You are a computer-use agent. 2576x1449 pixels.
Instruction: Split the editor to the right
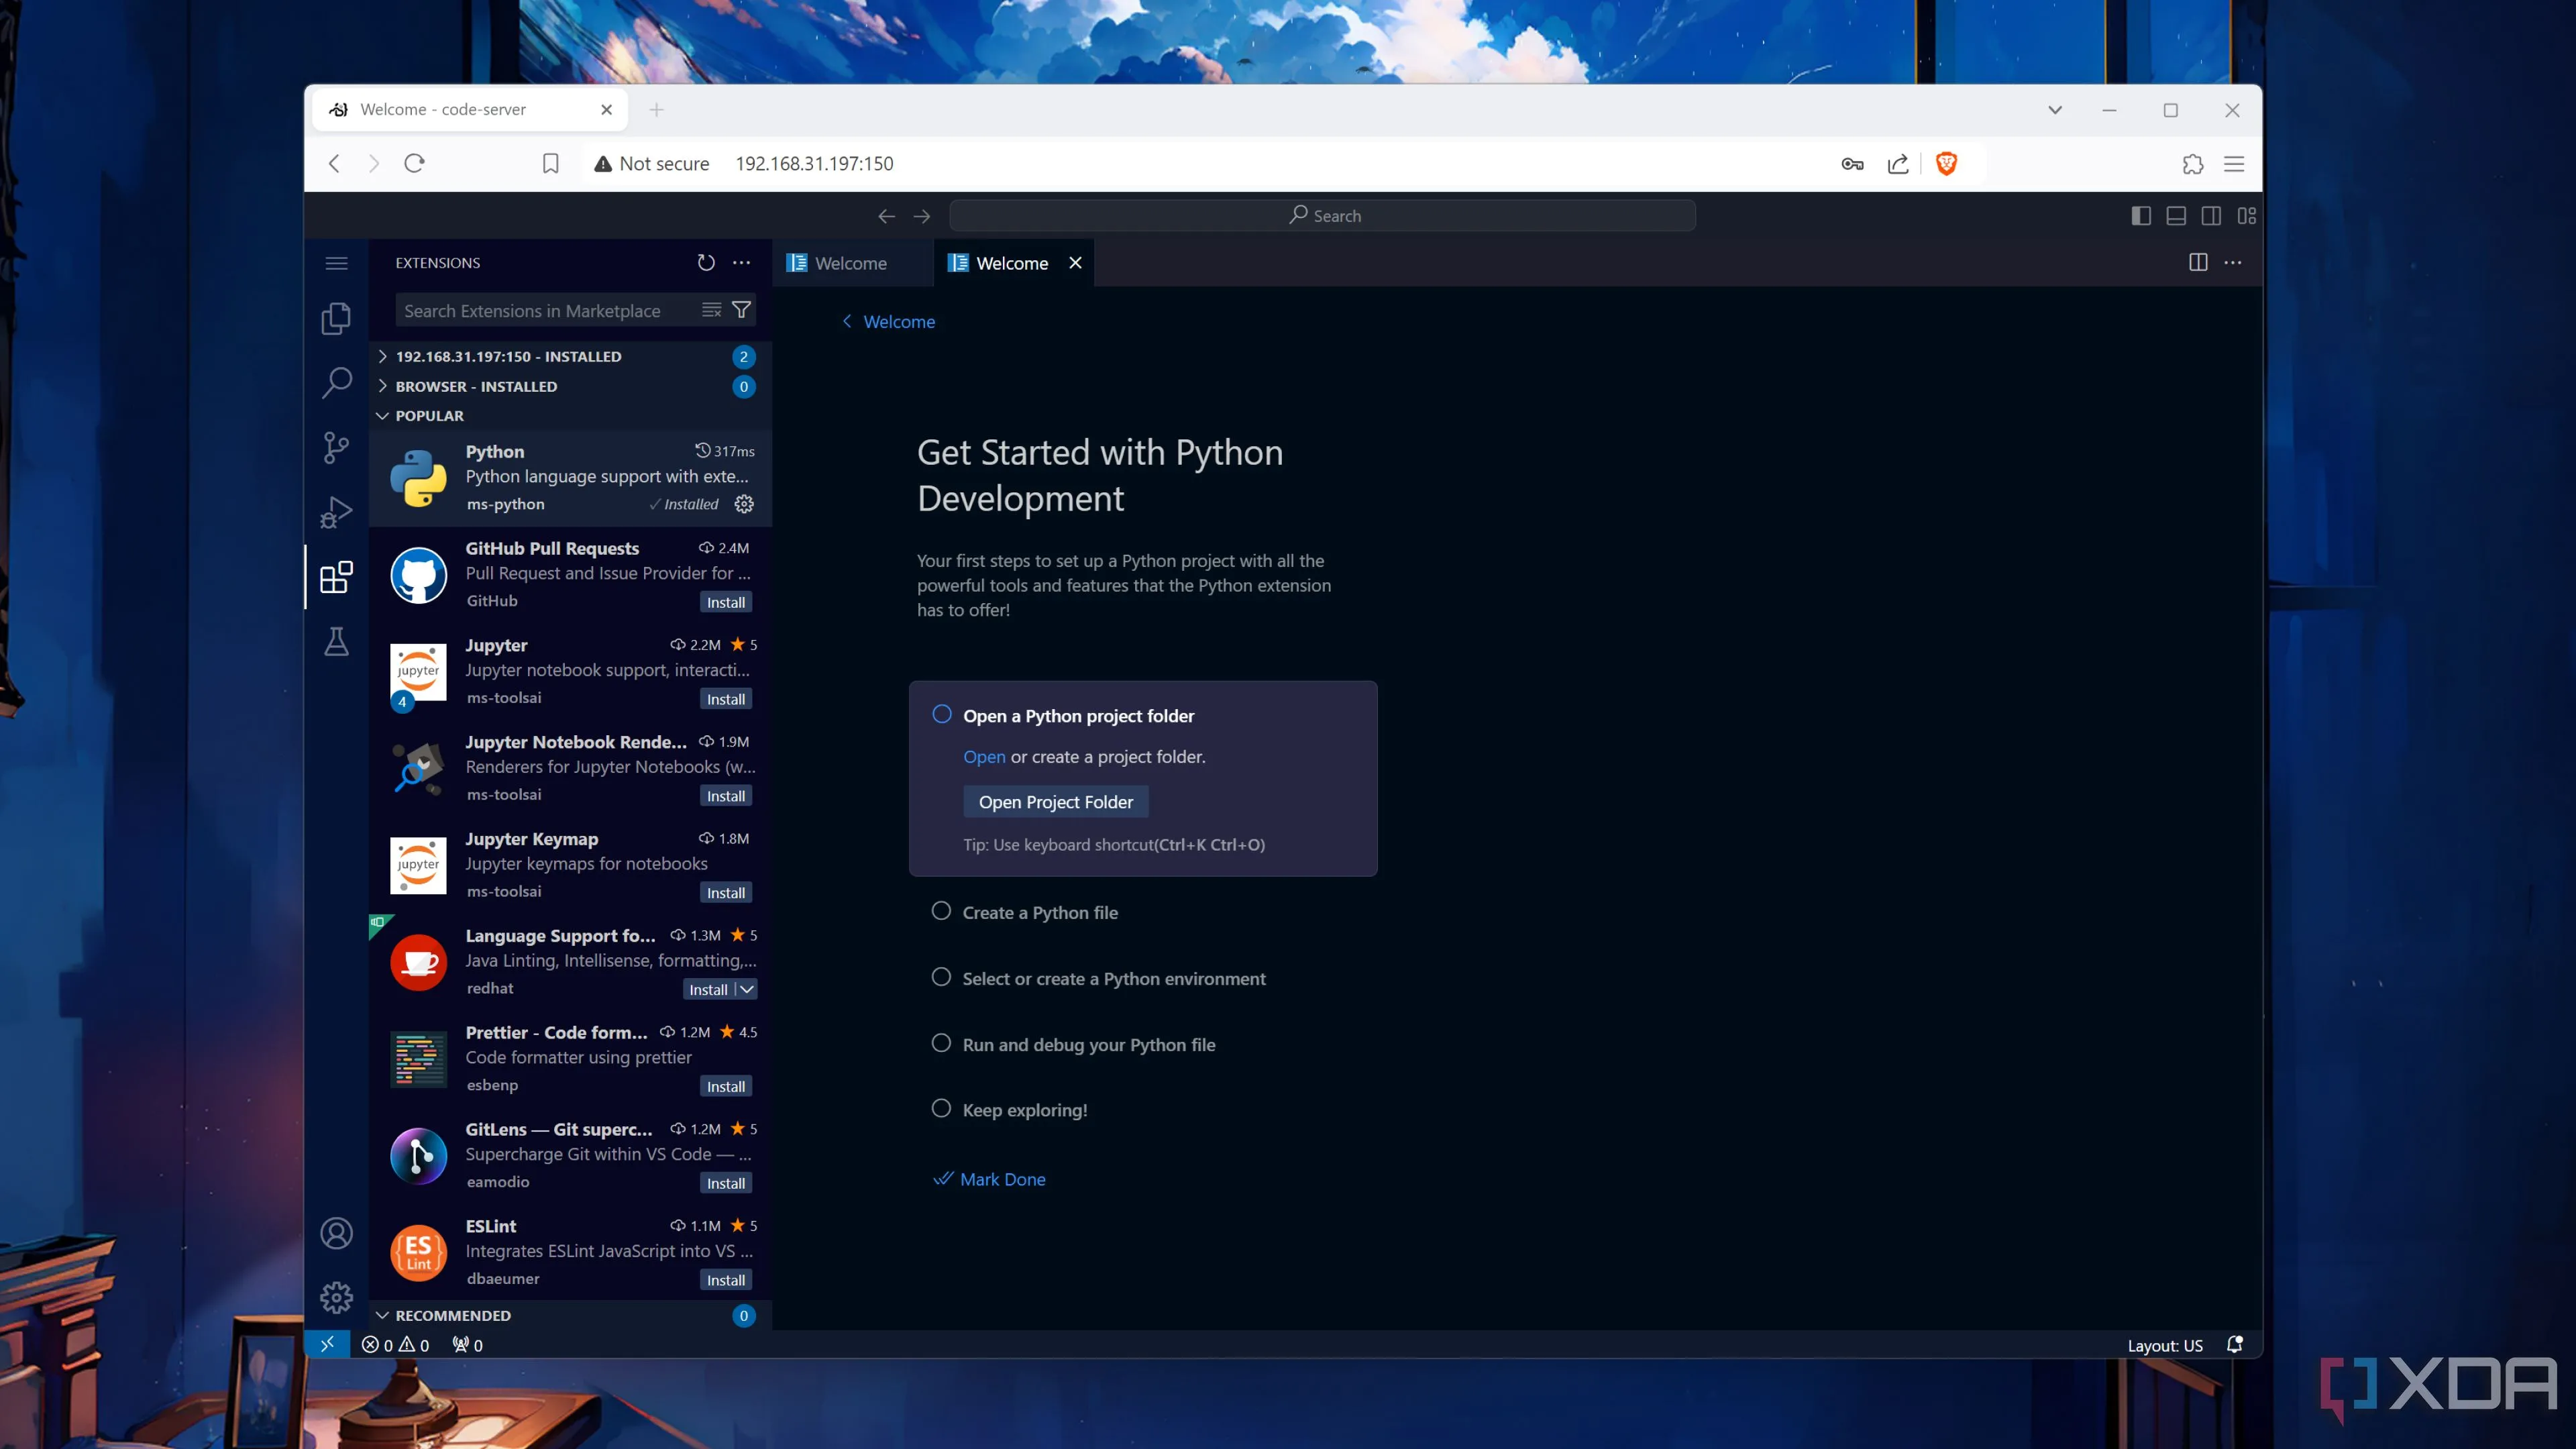pos(2197,262)
